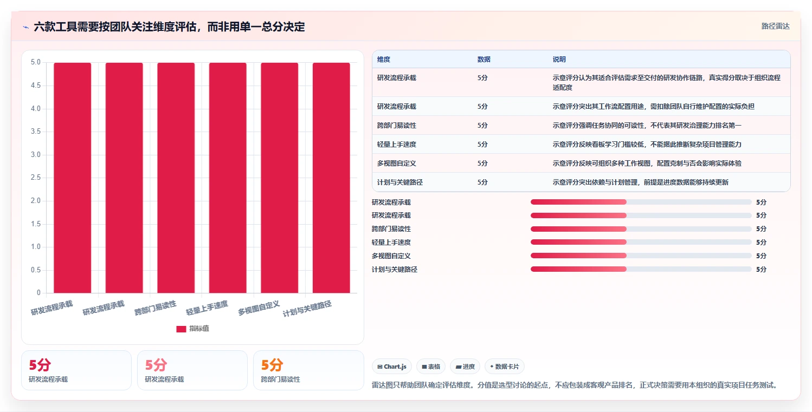Click the 跨部门易读性 x-axis label under the chart
812x412 pixels.
point(156,308)
